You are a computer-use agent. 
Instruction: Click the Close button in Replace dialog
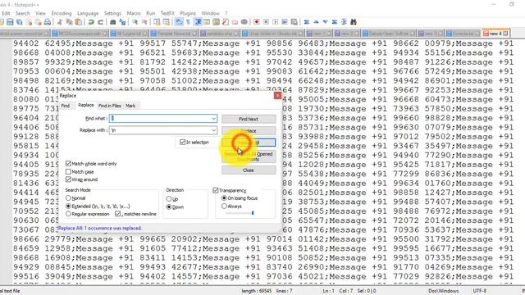coord(249,170)
